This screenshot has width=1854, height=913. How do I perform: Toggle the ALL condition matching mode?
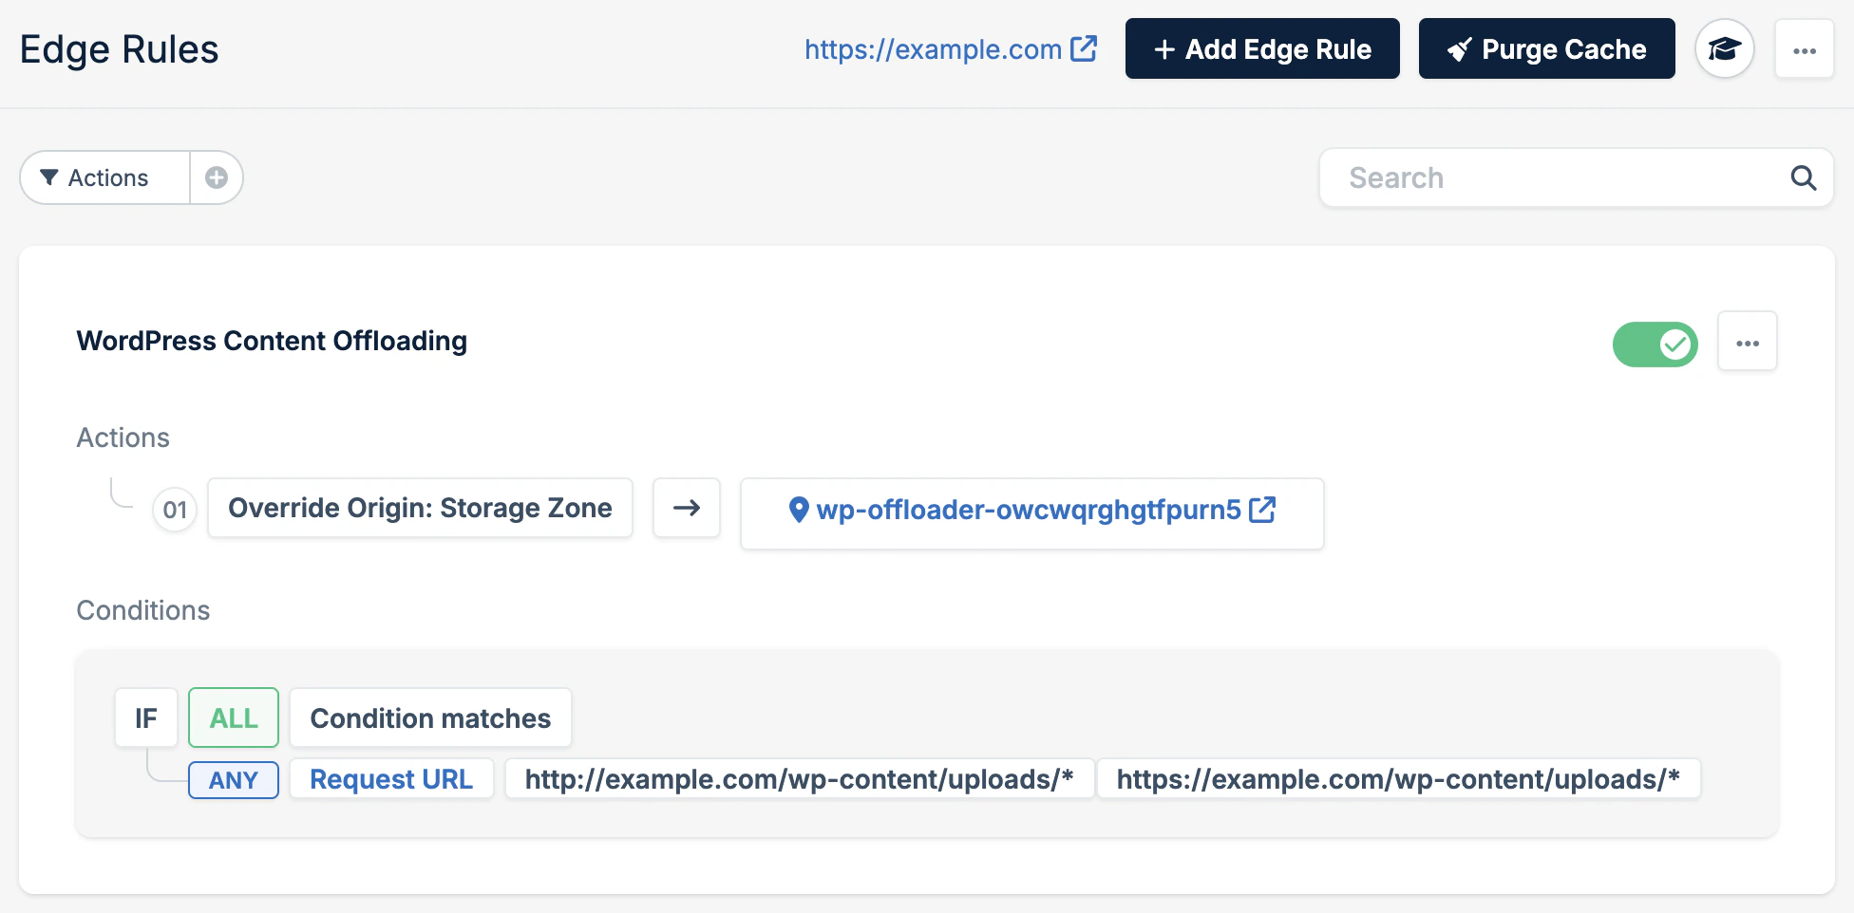(233, 717)
